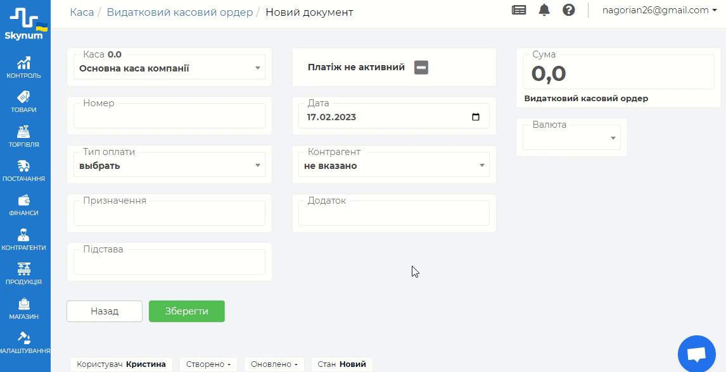This screenshot has width=726, height=372.
Task: Open the Торгівля sidebar section
Action: point(24,136)
